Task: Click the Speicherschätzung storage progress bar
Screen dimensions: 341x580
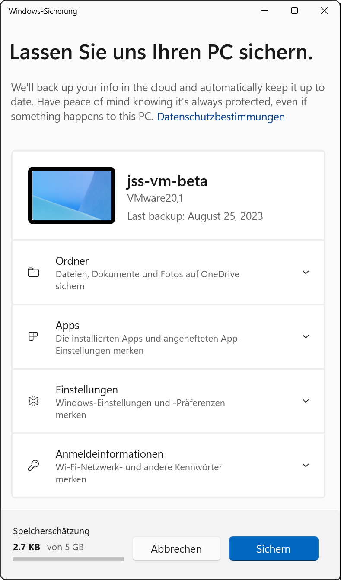Action: click(x=68, y=559)
